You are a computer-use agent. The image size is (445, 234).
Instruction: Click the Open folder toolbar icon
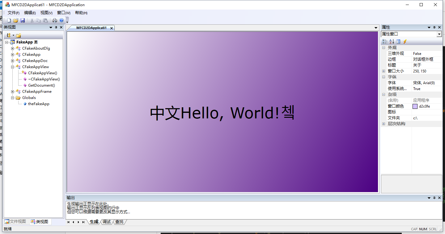click(16, 20)
